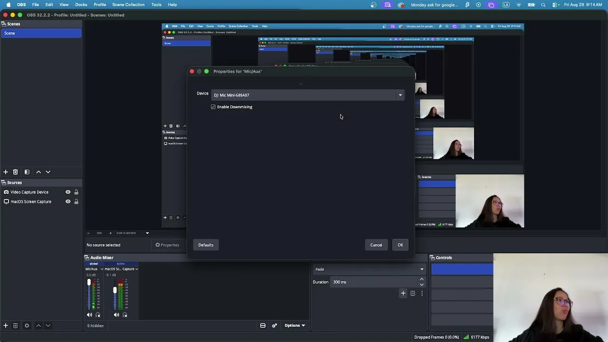The image size is (608, 342).
Task: Increase transition Duration with the up arrow
Action: (422, 279)
